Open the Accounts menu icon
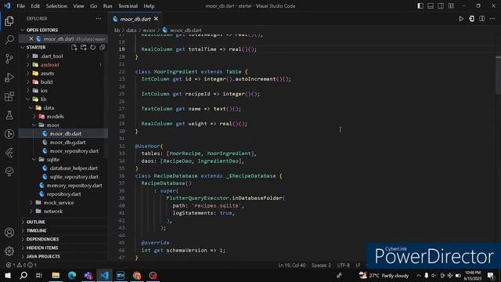 (9, 233)
